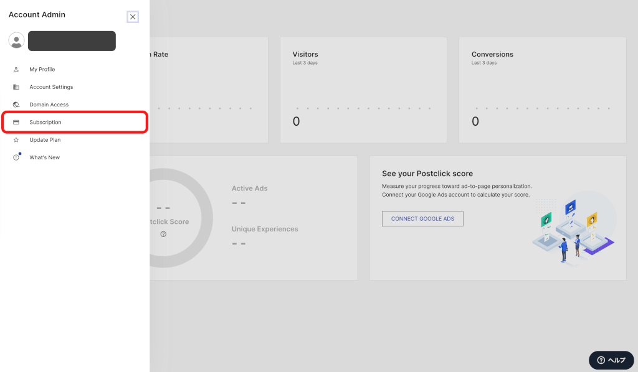The image size is (638, 372).
Task: Go to the Account Settings text label
Action: [51, 87]
